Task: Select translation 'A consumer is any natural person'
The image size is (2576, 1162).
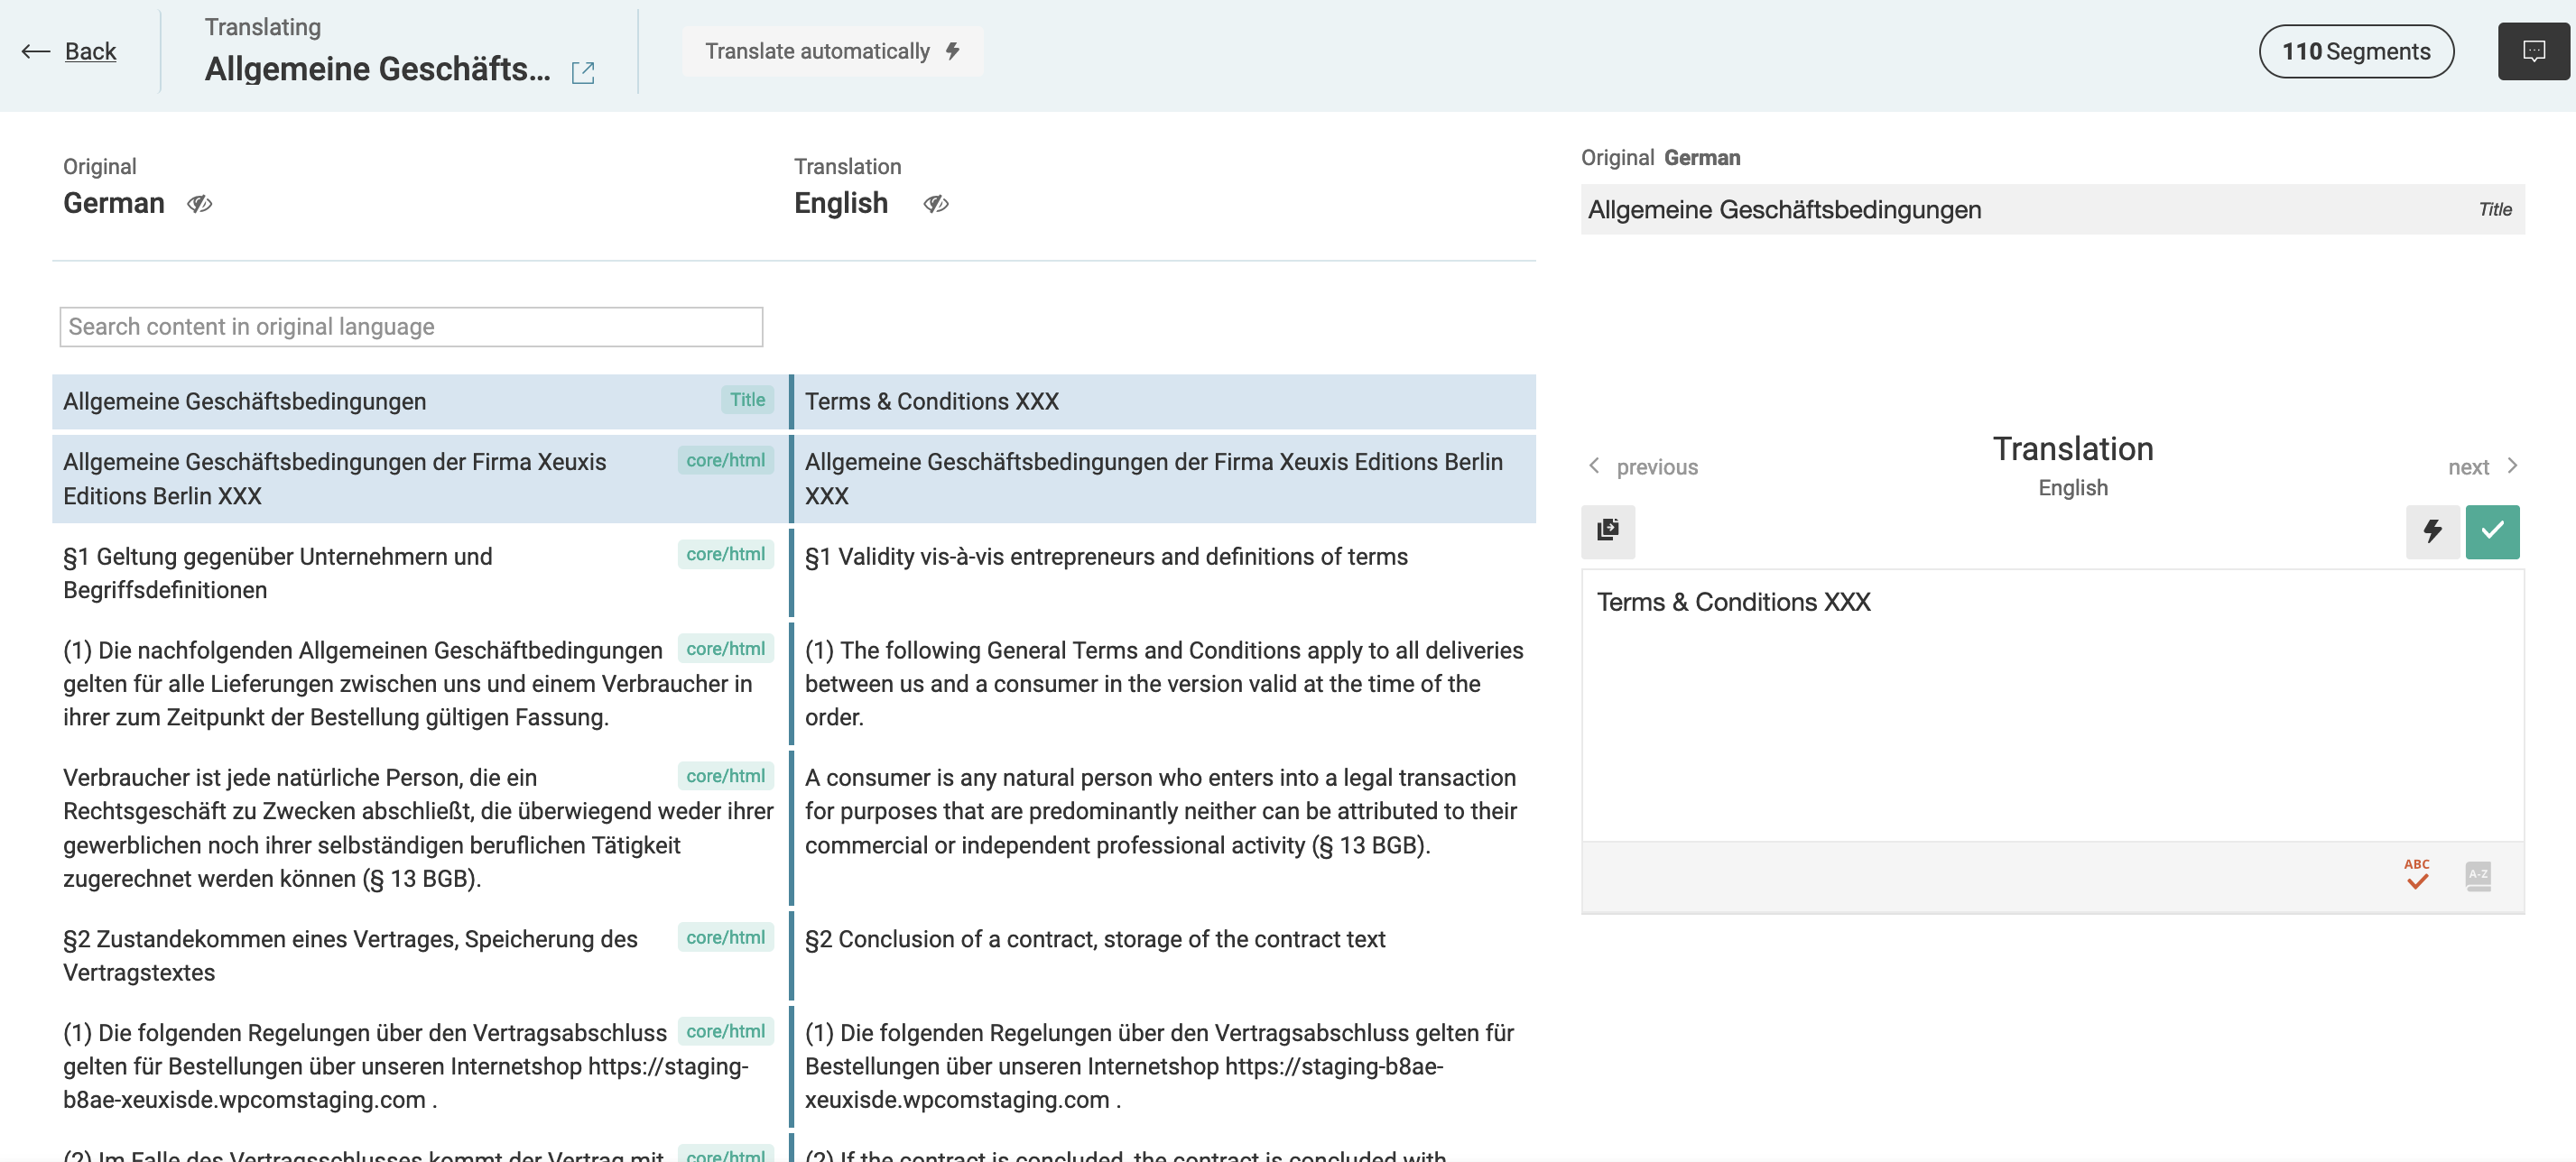Action: pyautogui.click(x=1165, y=827)
